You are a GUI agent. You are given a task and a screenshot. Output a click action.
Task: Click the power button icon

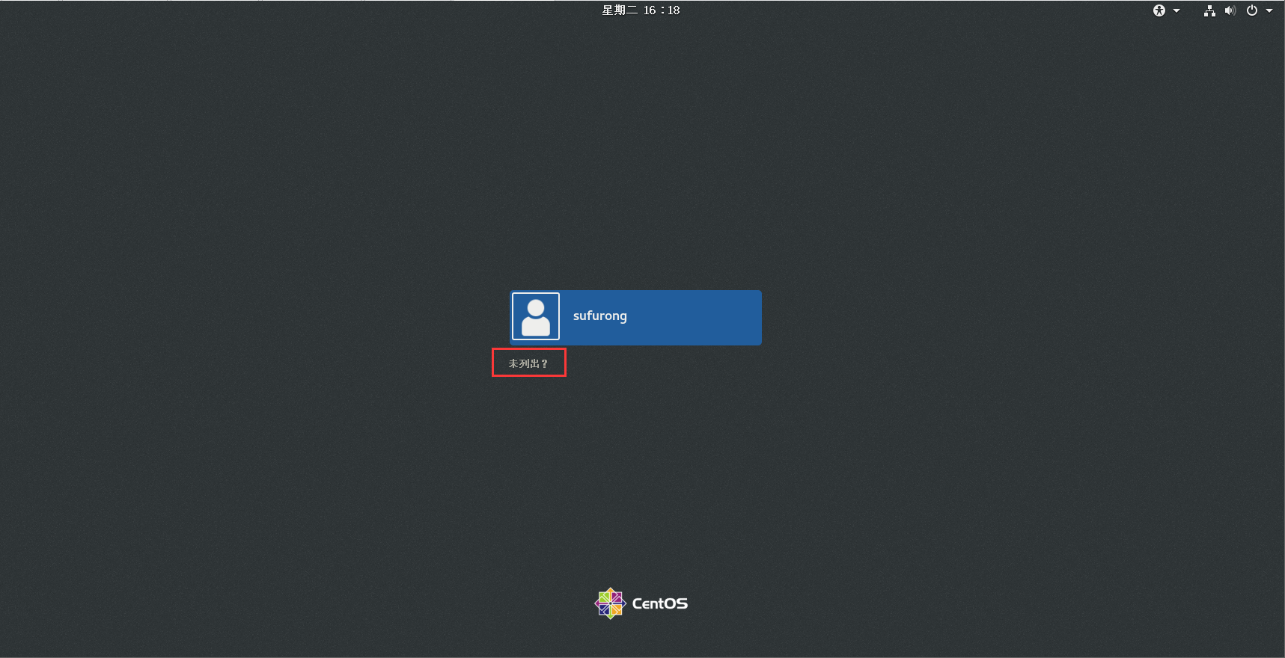(x=1252, y=10)
